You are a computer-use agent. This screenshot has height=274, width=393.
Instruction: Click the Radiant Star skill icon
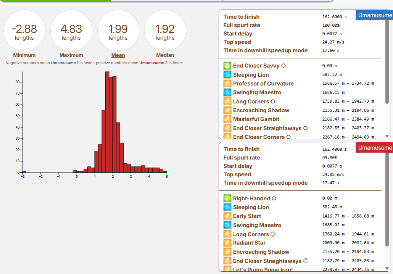[227, 243]
